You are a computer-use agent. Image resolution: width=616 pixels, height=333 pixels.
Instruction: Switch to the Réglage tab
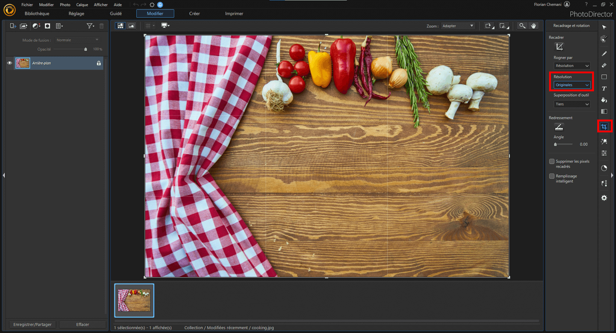[x=76, y=14]
